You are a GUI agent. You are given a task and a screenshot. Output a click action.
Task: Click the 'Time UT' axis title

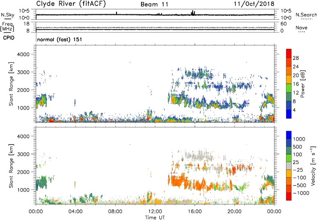pyautogui.click(x=155, y=218)
